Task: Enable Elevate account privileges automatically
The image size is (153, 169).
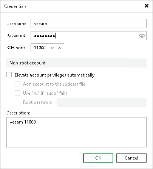Action: click(x=9, y=75)
